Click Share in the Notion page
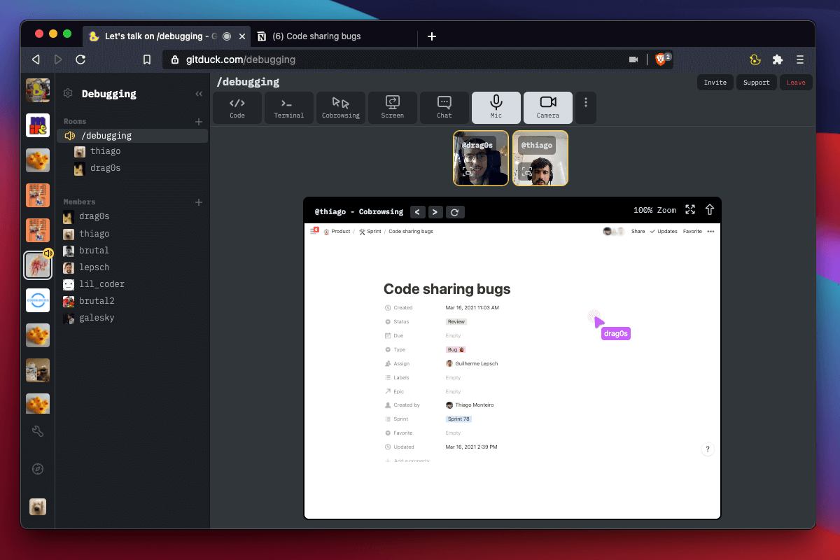 click(638, 231)
